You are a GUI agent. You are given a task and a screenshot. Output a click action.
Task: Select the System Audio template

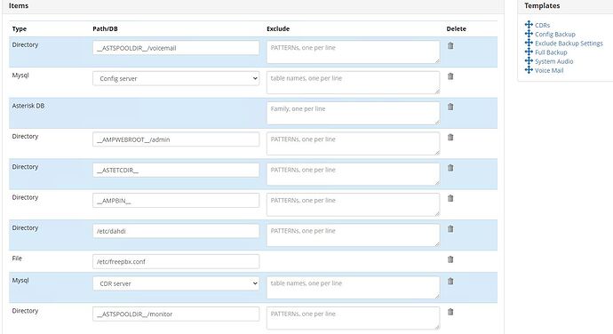pos(554,61)
